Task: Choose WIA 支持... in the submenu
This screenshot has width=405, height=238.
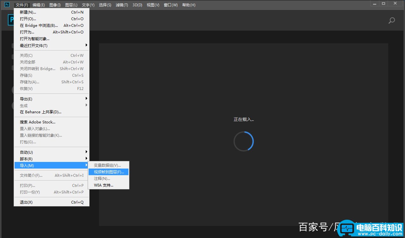Action: [x=109, y=185]
